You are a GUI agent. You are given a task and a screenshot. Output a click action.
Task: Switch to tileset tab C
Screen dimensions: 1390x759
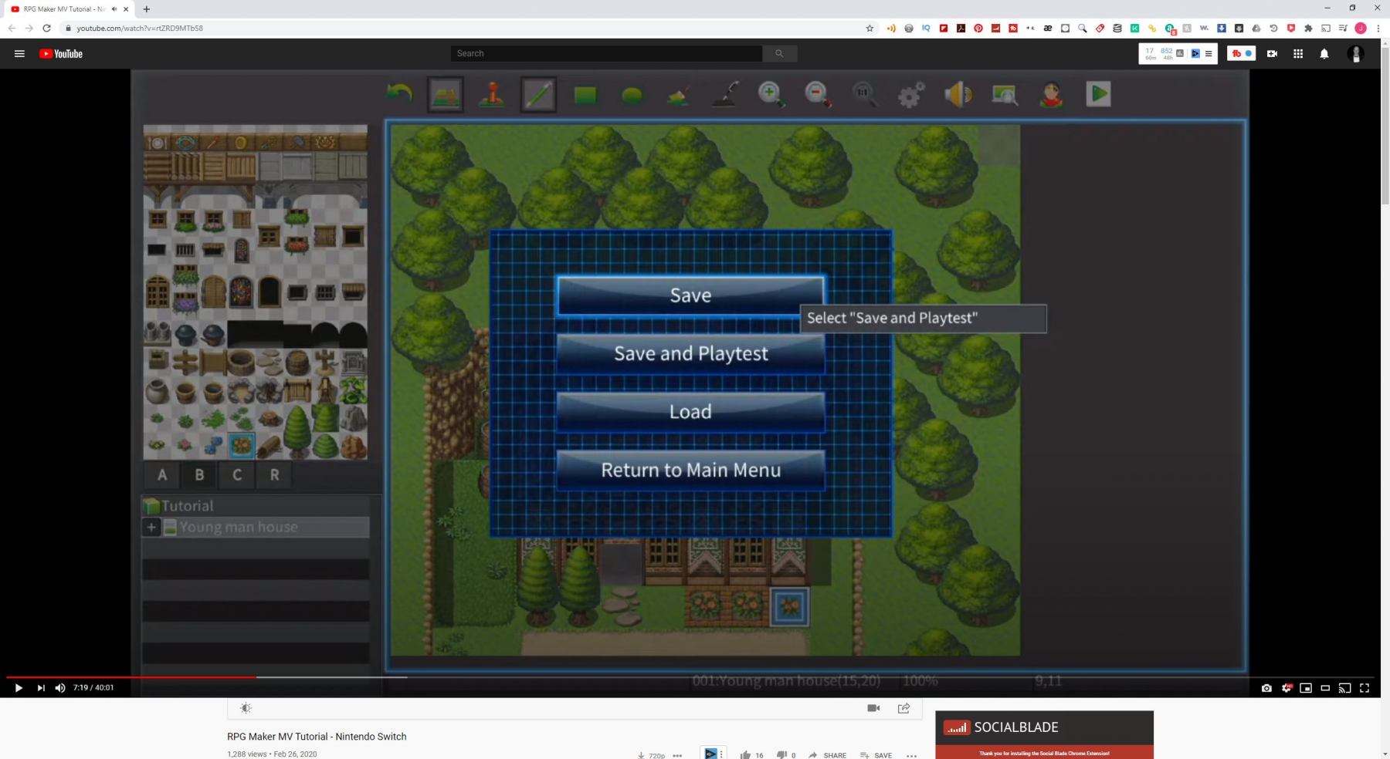(x=237, y=475)
